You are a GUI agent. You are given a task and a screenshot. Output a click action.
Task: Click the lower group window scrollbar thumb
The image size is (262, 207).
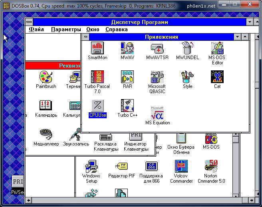click(236, 140)
